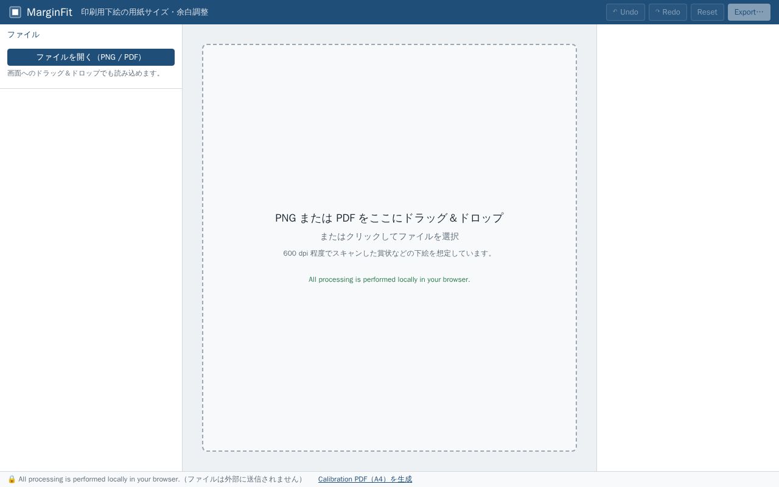Click the green 'All processing is performed locally' text

(389, 279)
